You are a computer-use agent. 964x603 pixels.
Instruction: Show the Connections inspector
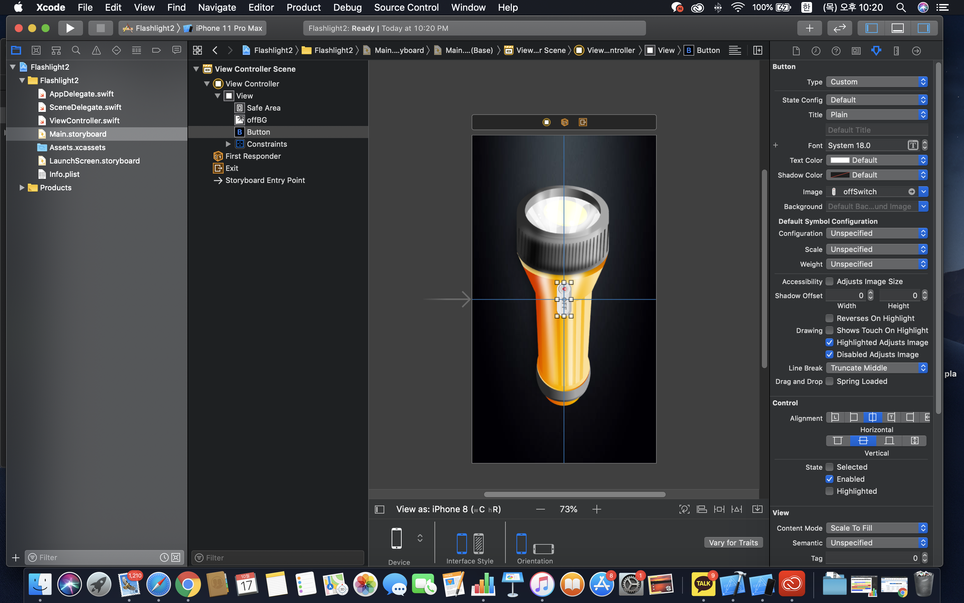(x=916, y=51)
